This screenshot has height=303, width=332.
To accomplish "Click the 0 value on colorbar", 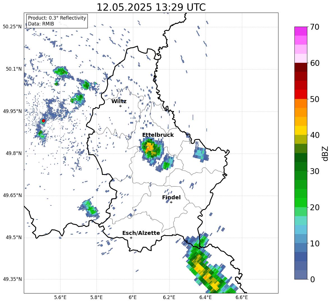I will [x=312, y=279].
